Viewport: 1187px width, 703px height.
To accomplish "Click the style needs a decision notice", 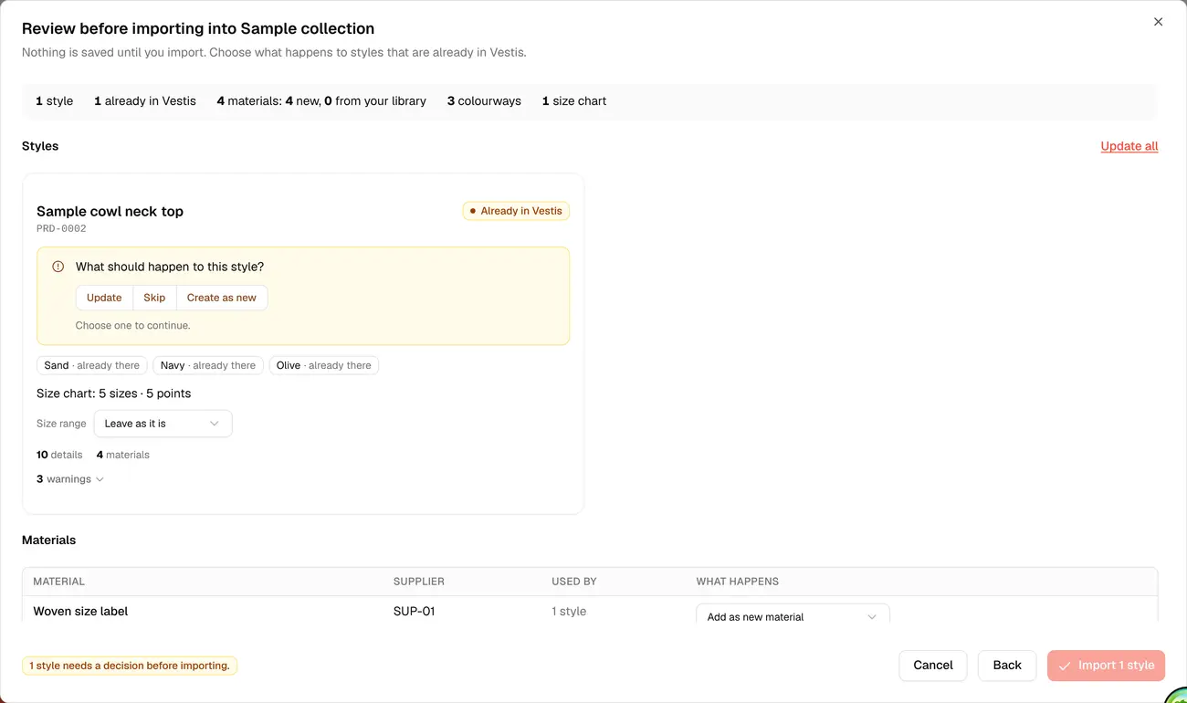I will tap(130, 666).
